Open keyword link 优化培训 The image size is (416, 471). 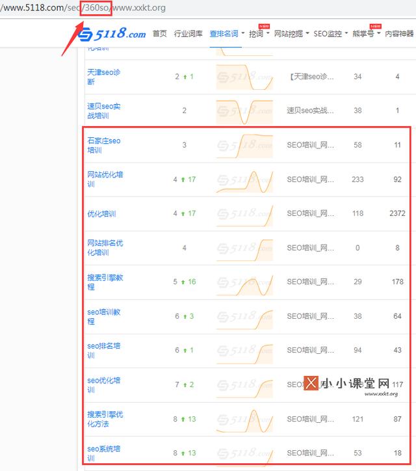(x=101, y=214)
